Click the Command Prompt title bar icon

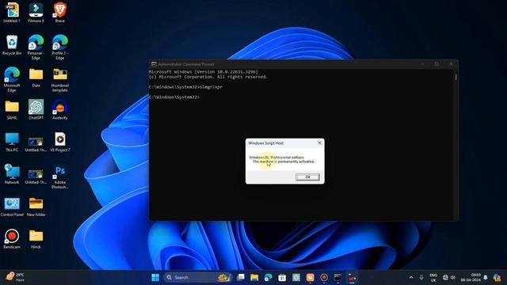click(154, 64)
